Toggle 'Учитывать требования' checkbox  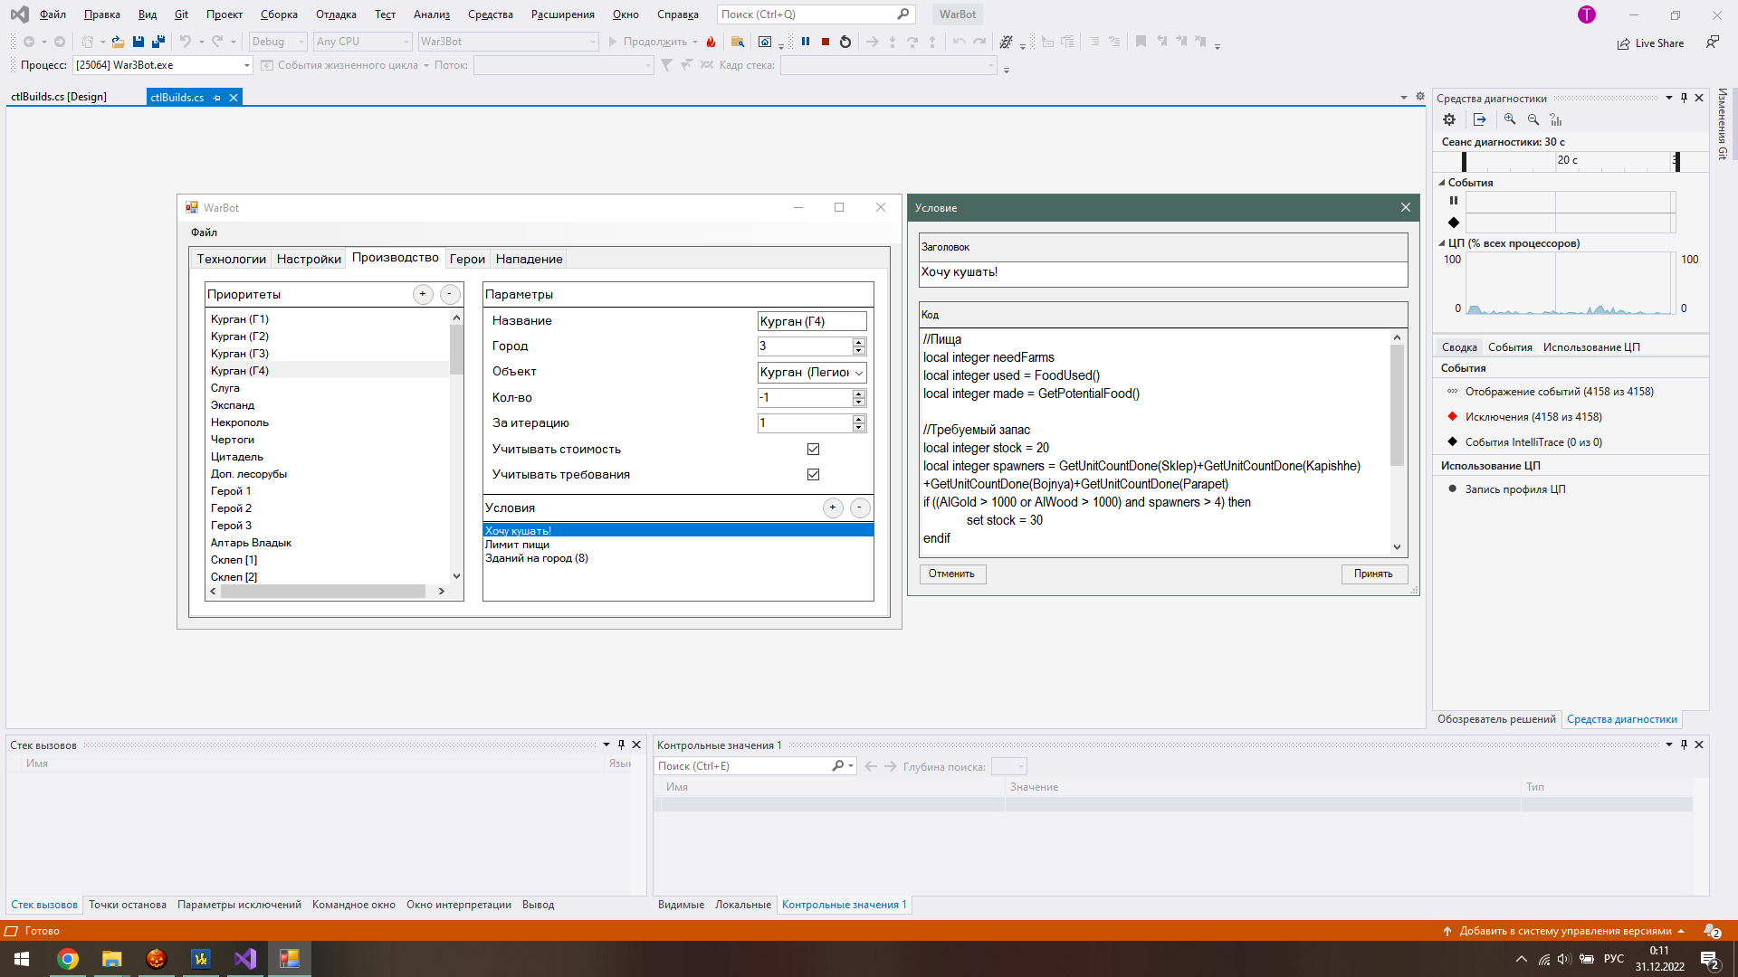813,474
